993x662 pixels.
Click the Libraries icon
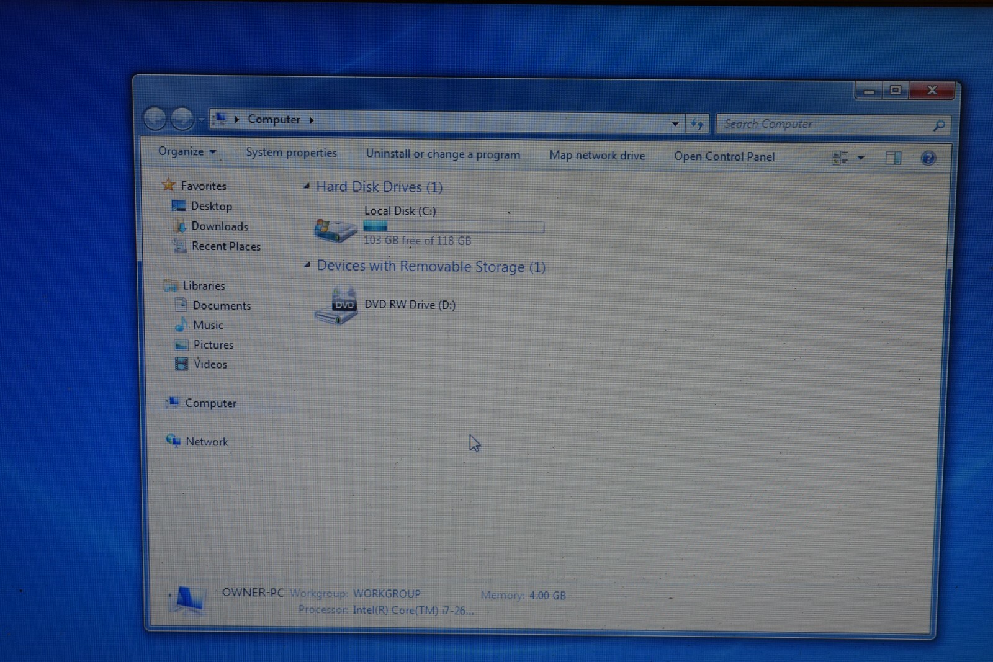[x=171, y=285]
